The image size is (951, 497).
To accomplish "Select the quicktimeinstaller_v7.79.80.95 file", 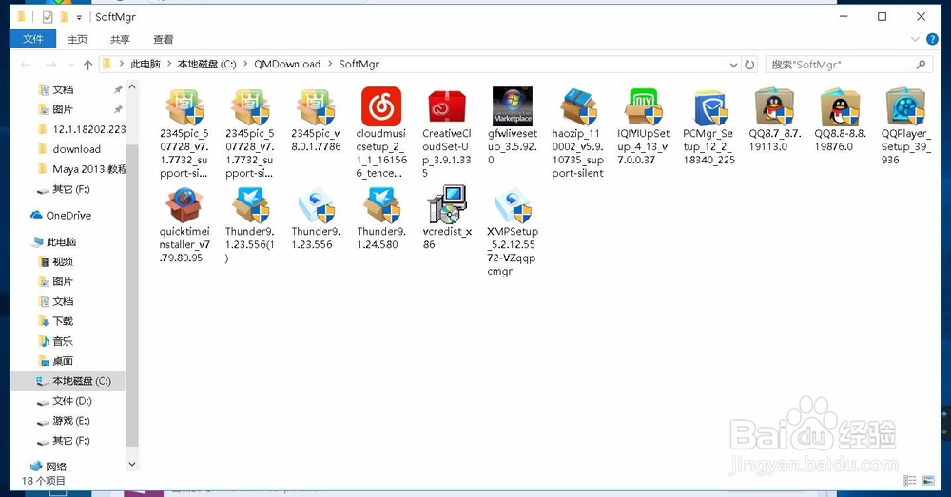I will pyautogui.click(x=184, y=225).
